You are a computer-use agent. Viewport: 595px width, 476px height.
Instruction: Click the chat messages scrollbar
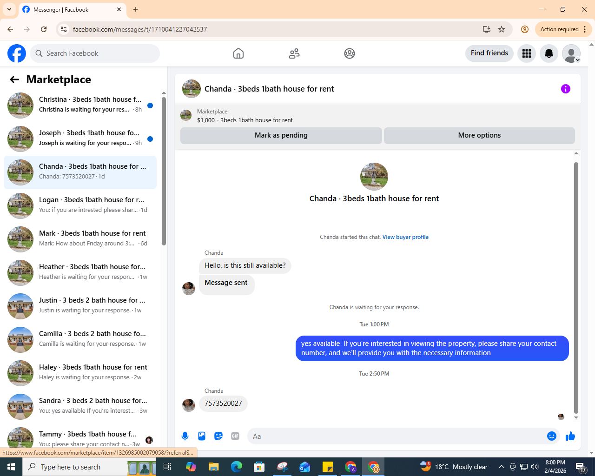click(576, 288)
